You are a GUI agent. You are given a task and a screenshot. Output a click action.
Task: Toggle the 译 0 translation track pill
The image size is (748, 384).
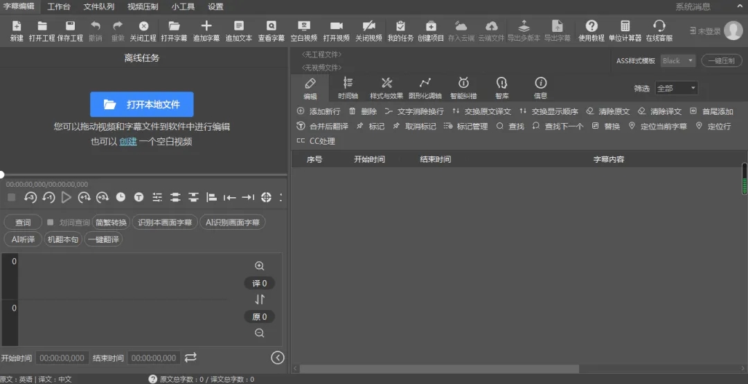click(x=260, y=283)
